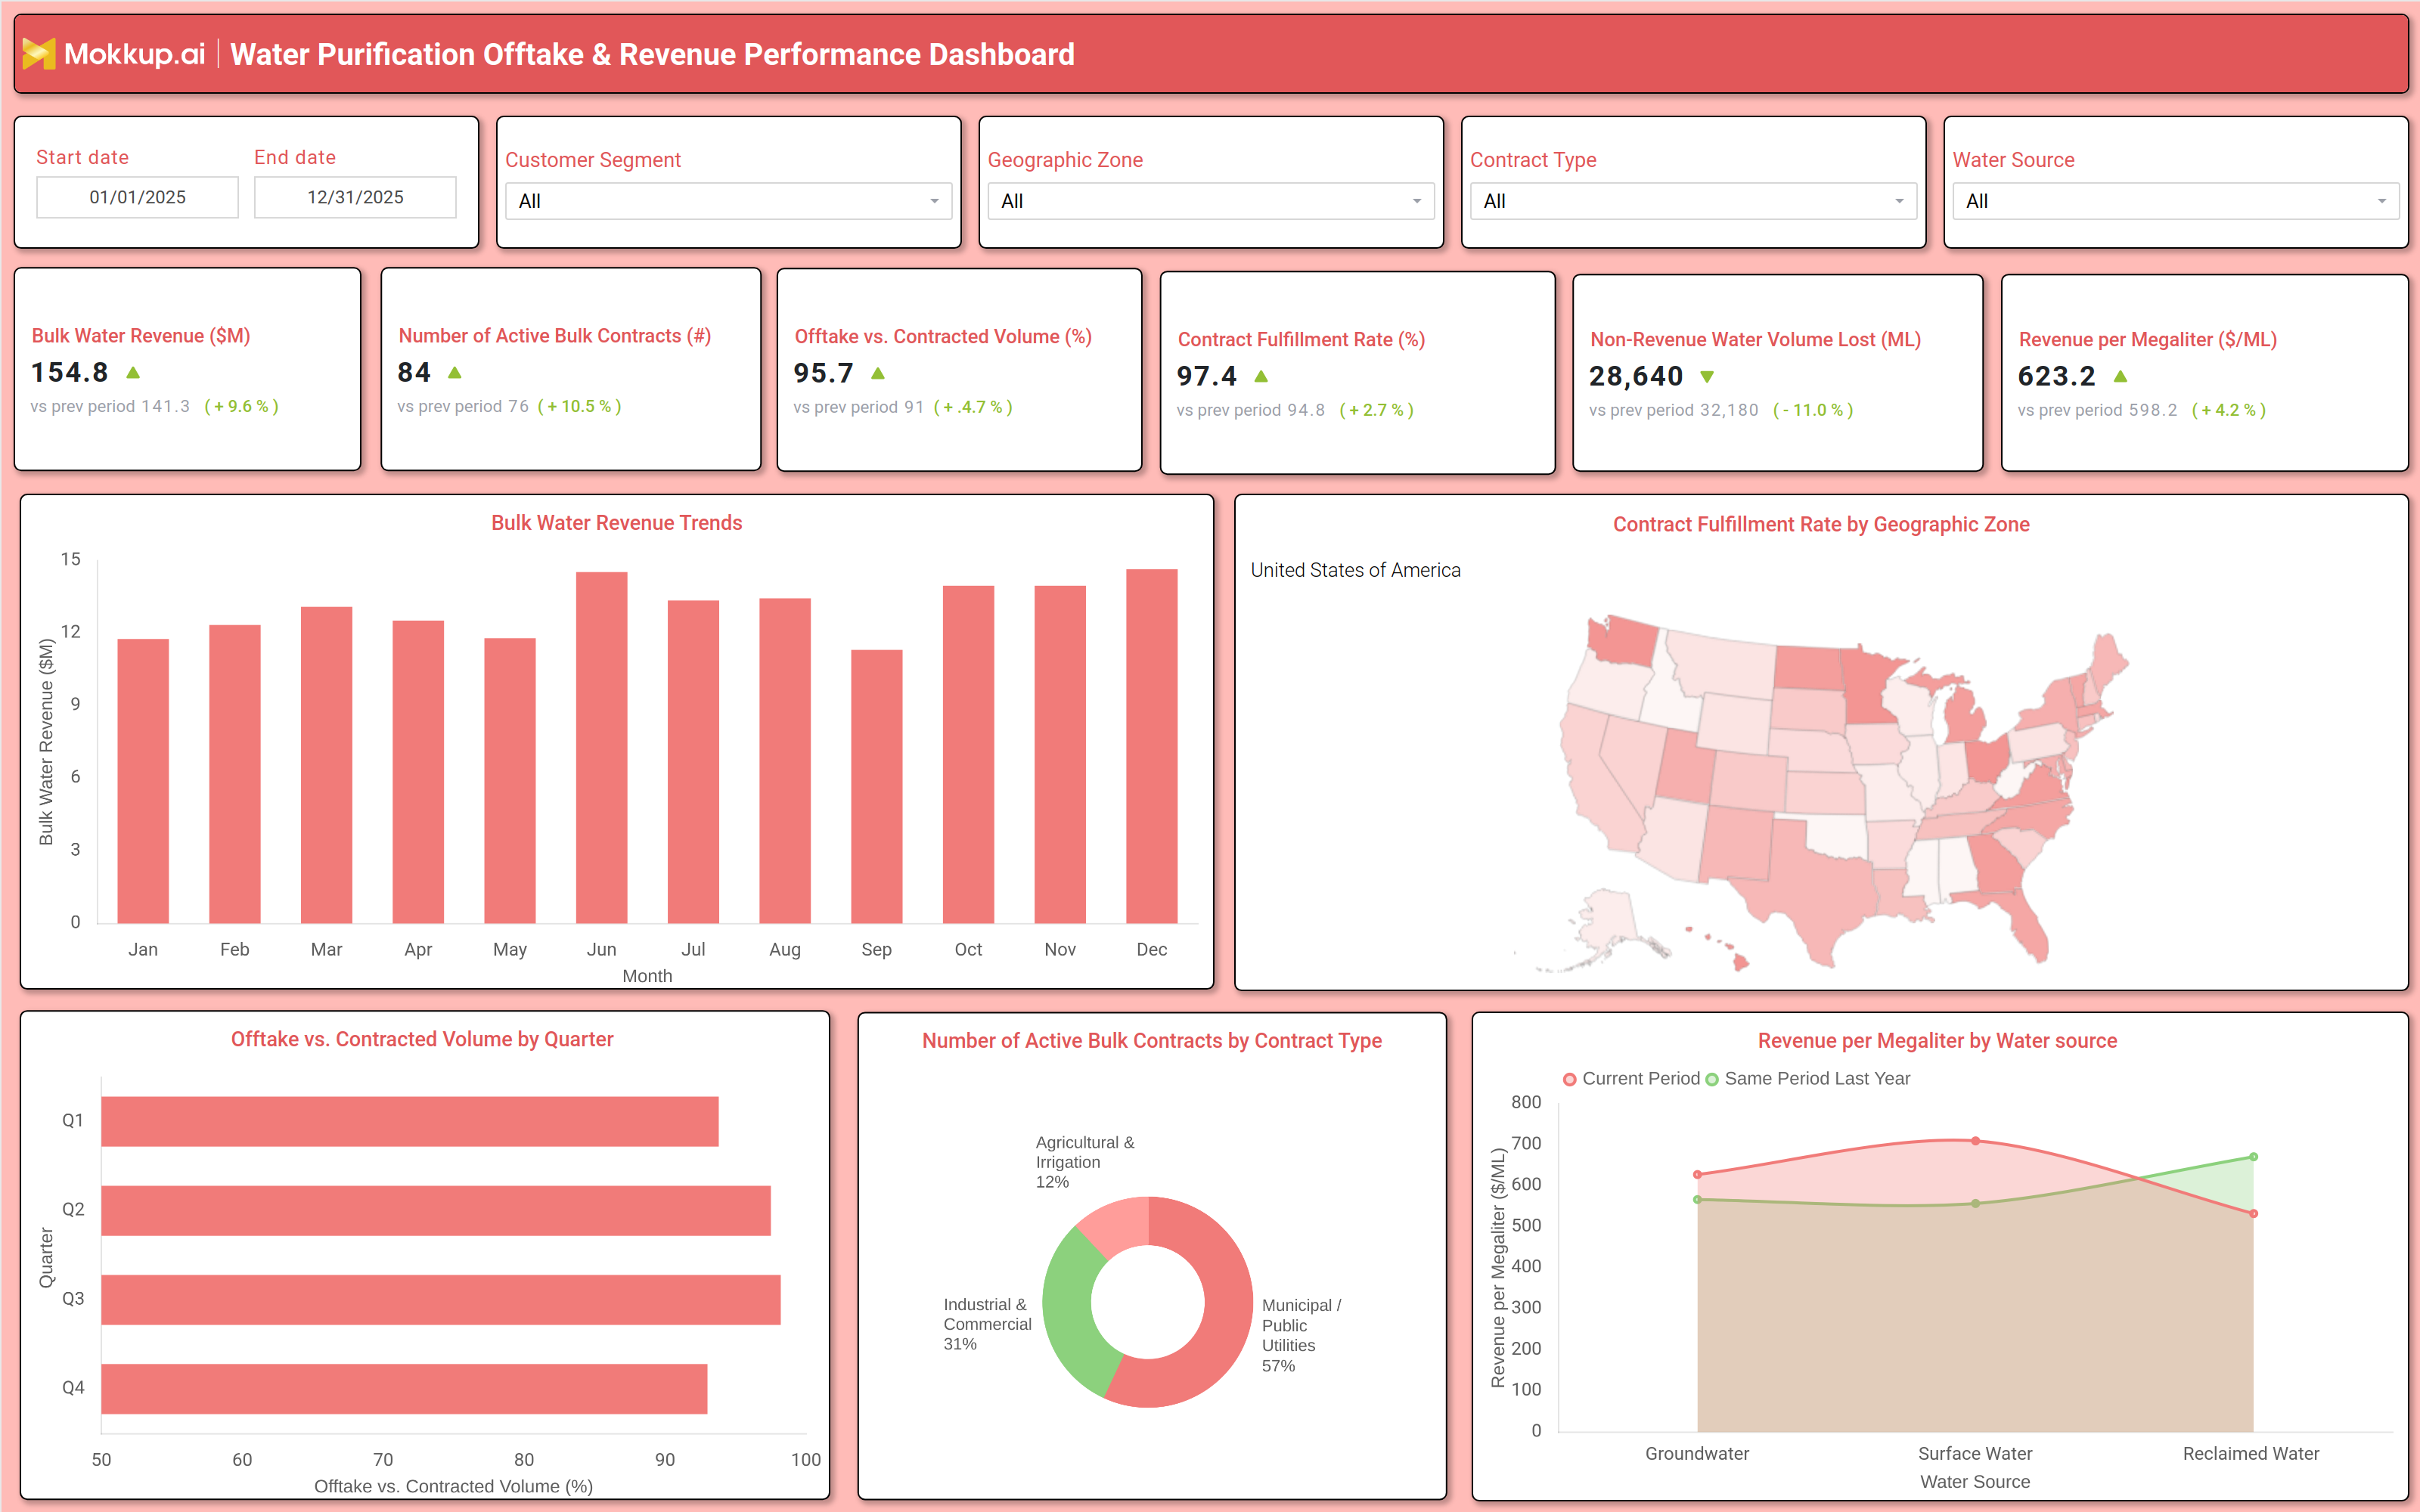
Task: Click the Q1 offtake bar
Action: coord(410,1121)
